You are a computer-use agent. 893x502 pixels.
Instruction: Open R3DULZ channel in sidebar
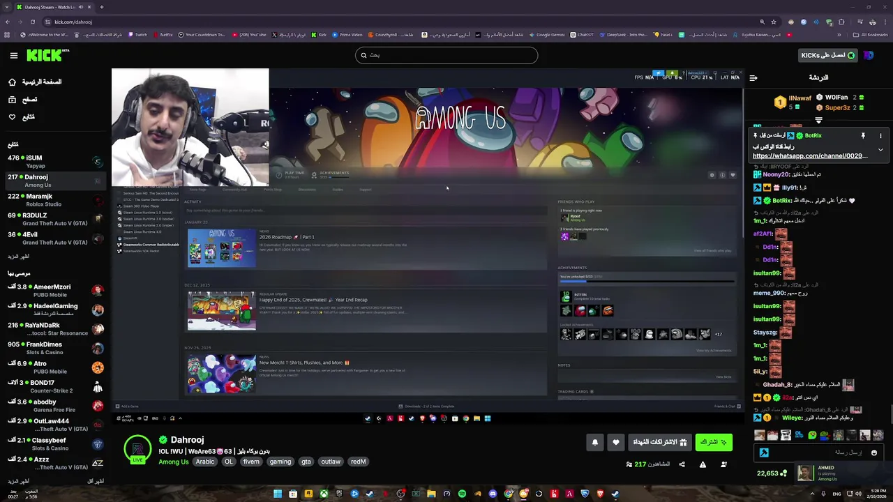pos(56,219)
